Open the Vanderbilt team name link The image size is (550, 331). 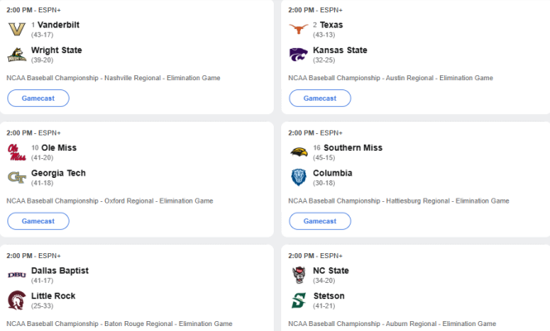(58, 25)
